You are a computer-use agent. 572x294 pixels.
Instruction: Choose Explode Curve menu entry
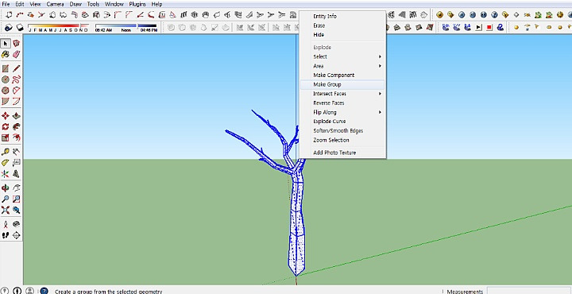coord(342,122)
